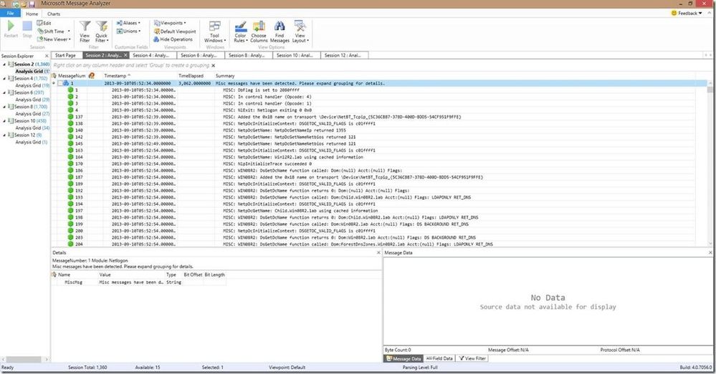Open the Viewpoints dropdown
The width and height of the screenshot is (716, 374).
[170, 23]
